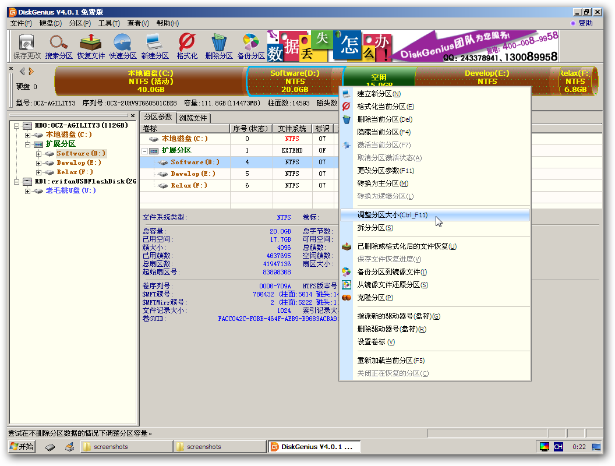Expand Relax(F:) in the tree
Image resolution: width=615 pixels, height=466 pixels.
coord(39,172)
